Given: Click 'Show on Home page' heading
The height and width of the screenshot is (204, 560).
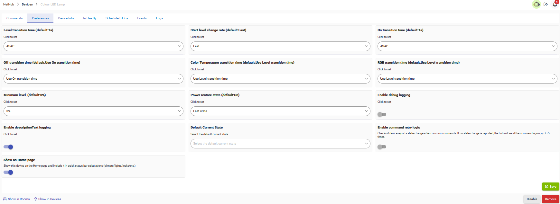Looking at the screenshot, I should click(19, 160).
